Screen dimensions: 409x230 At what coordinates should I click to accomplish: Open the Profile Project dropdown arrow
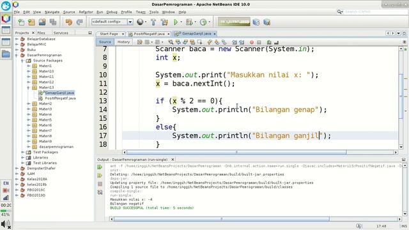209,22
